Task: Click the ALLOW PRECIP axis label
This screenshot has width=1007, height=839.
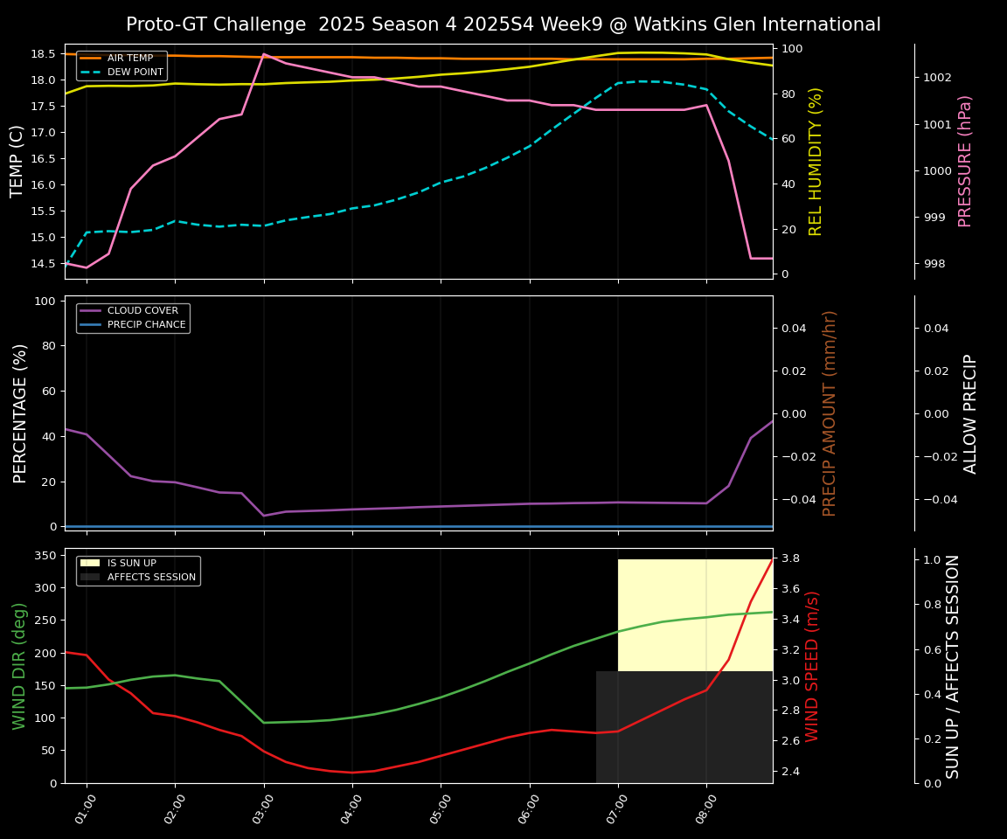Action: tap(970, 413)
